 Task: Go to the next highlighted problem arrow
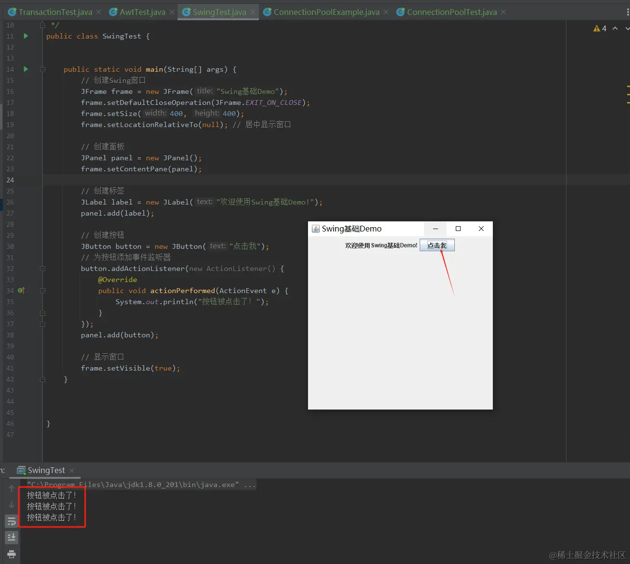(x=627, y=28)
